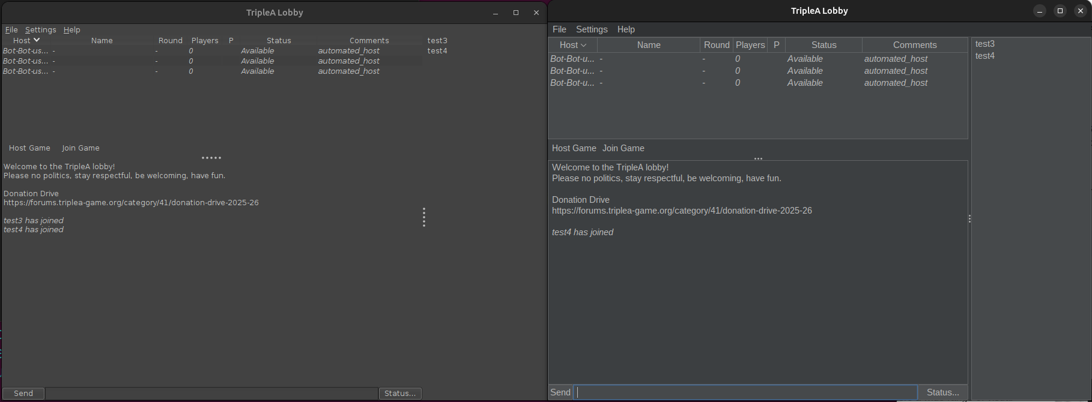
Task: Click horizontal splitter dots in left window
Action: point(211,158)
